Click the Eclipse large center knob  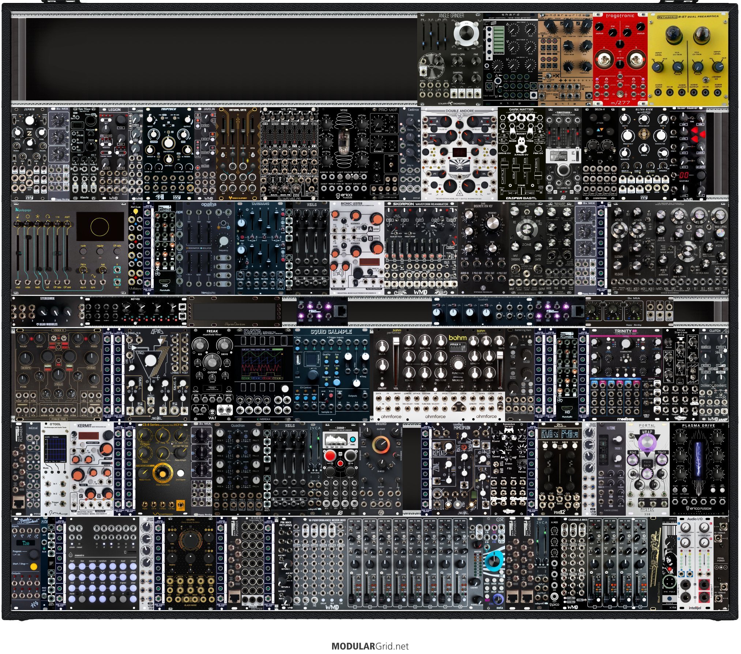[x=190, y=540]
